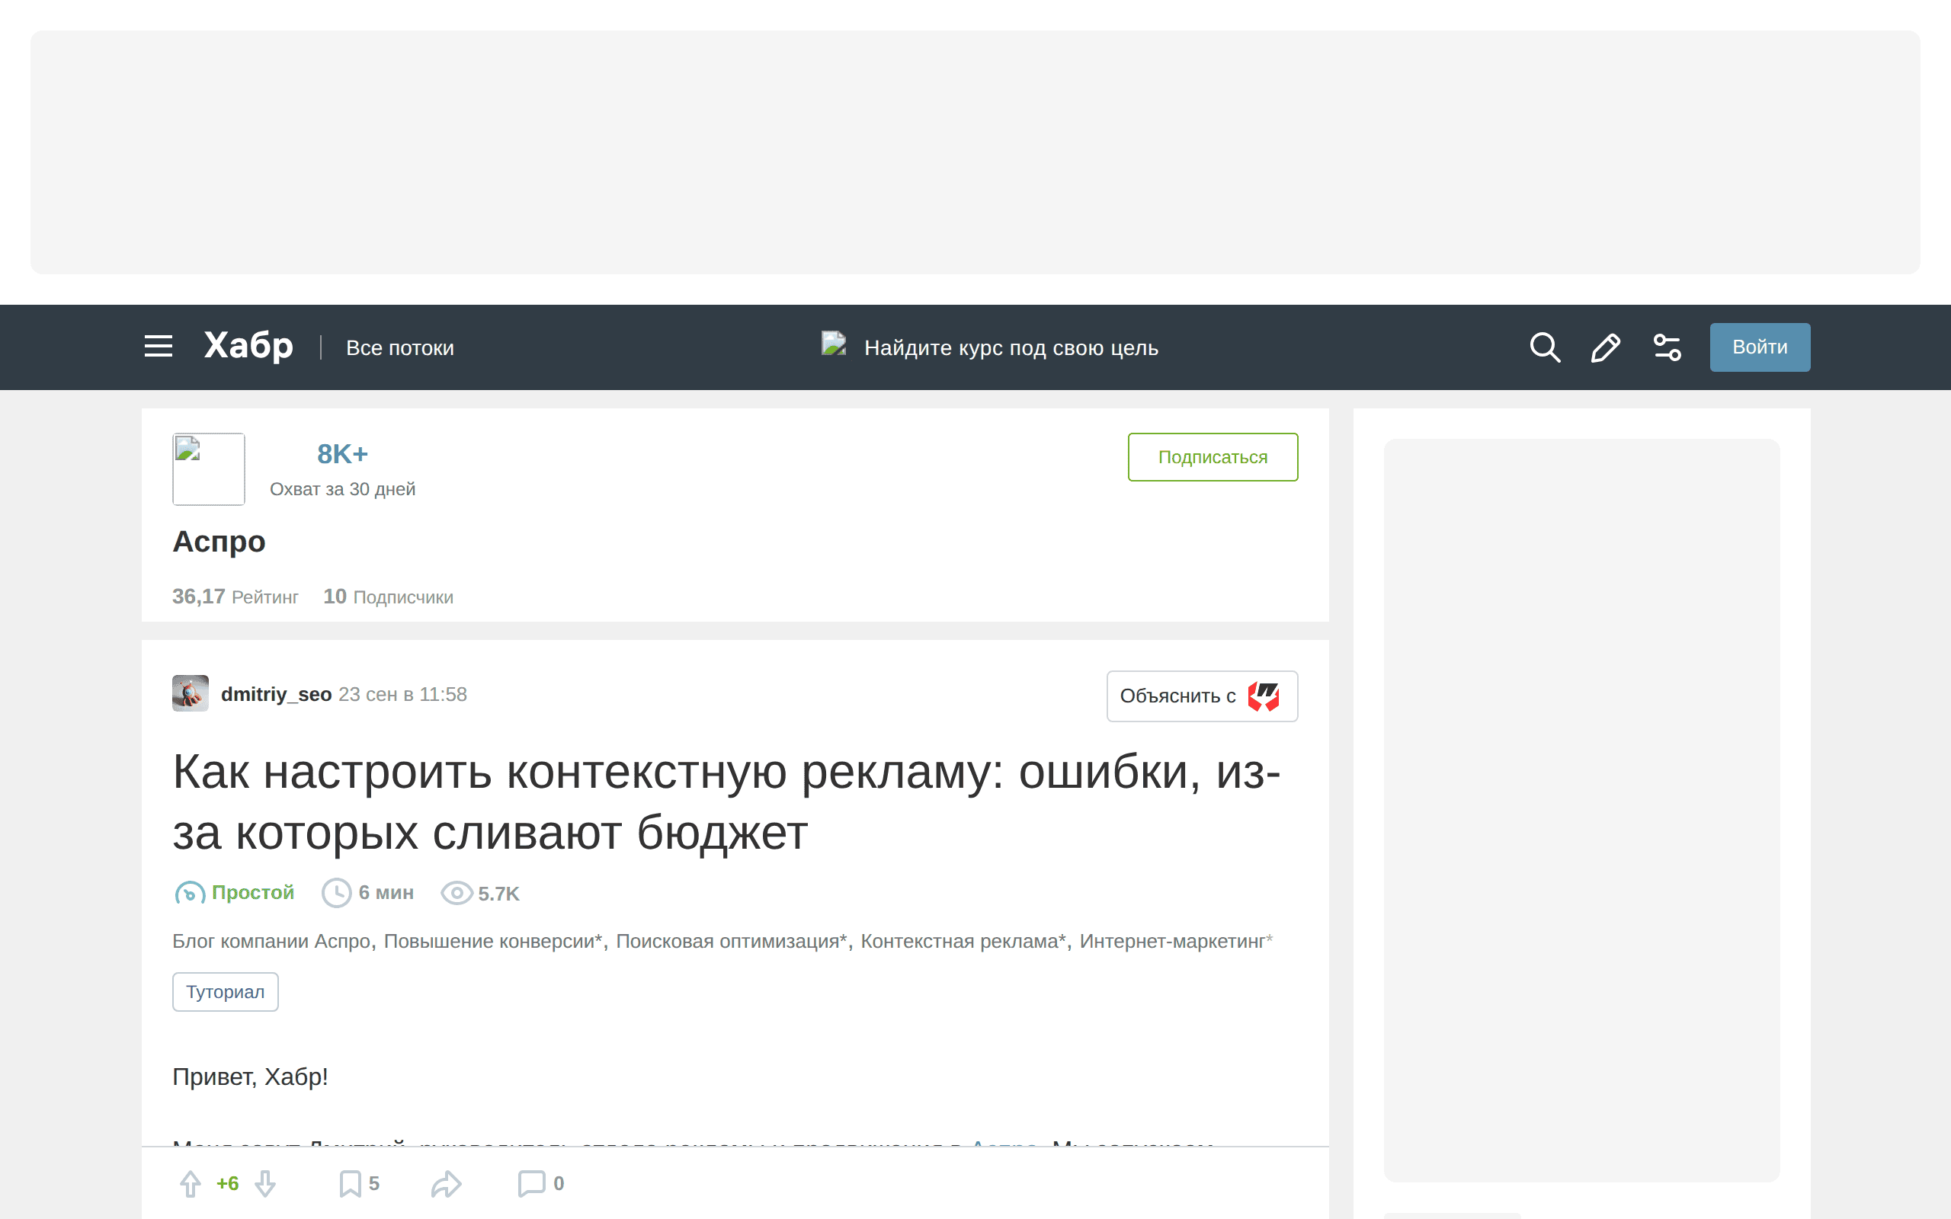
Task: Downvote the article with the down arrow
Action: (265, 1183)
